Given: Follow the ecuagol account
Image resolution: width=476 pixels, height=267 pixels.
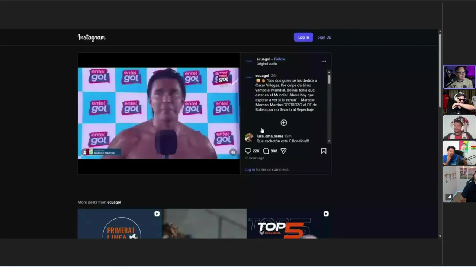Looking at the screenshot, I should [280, 59].
